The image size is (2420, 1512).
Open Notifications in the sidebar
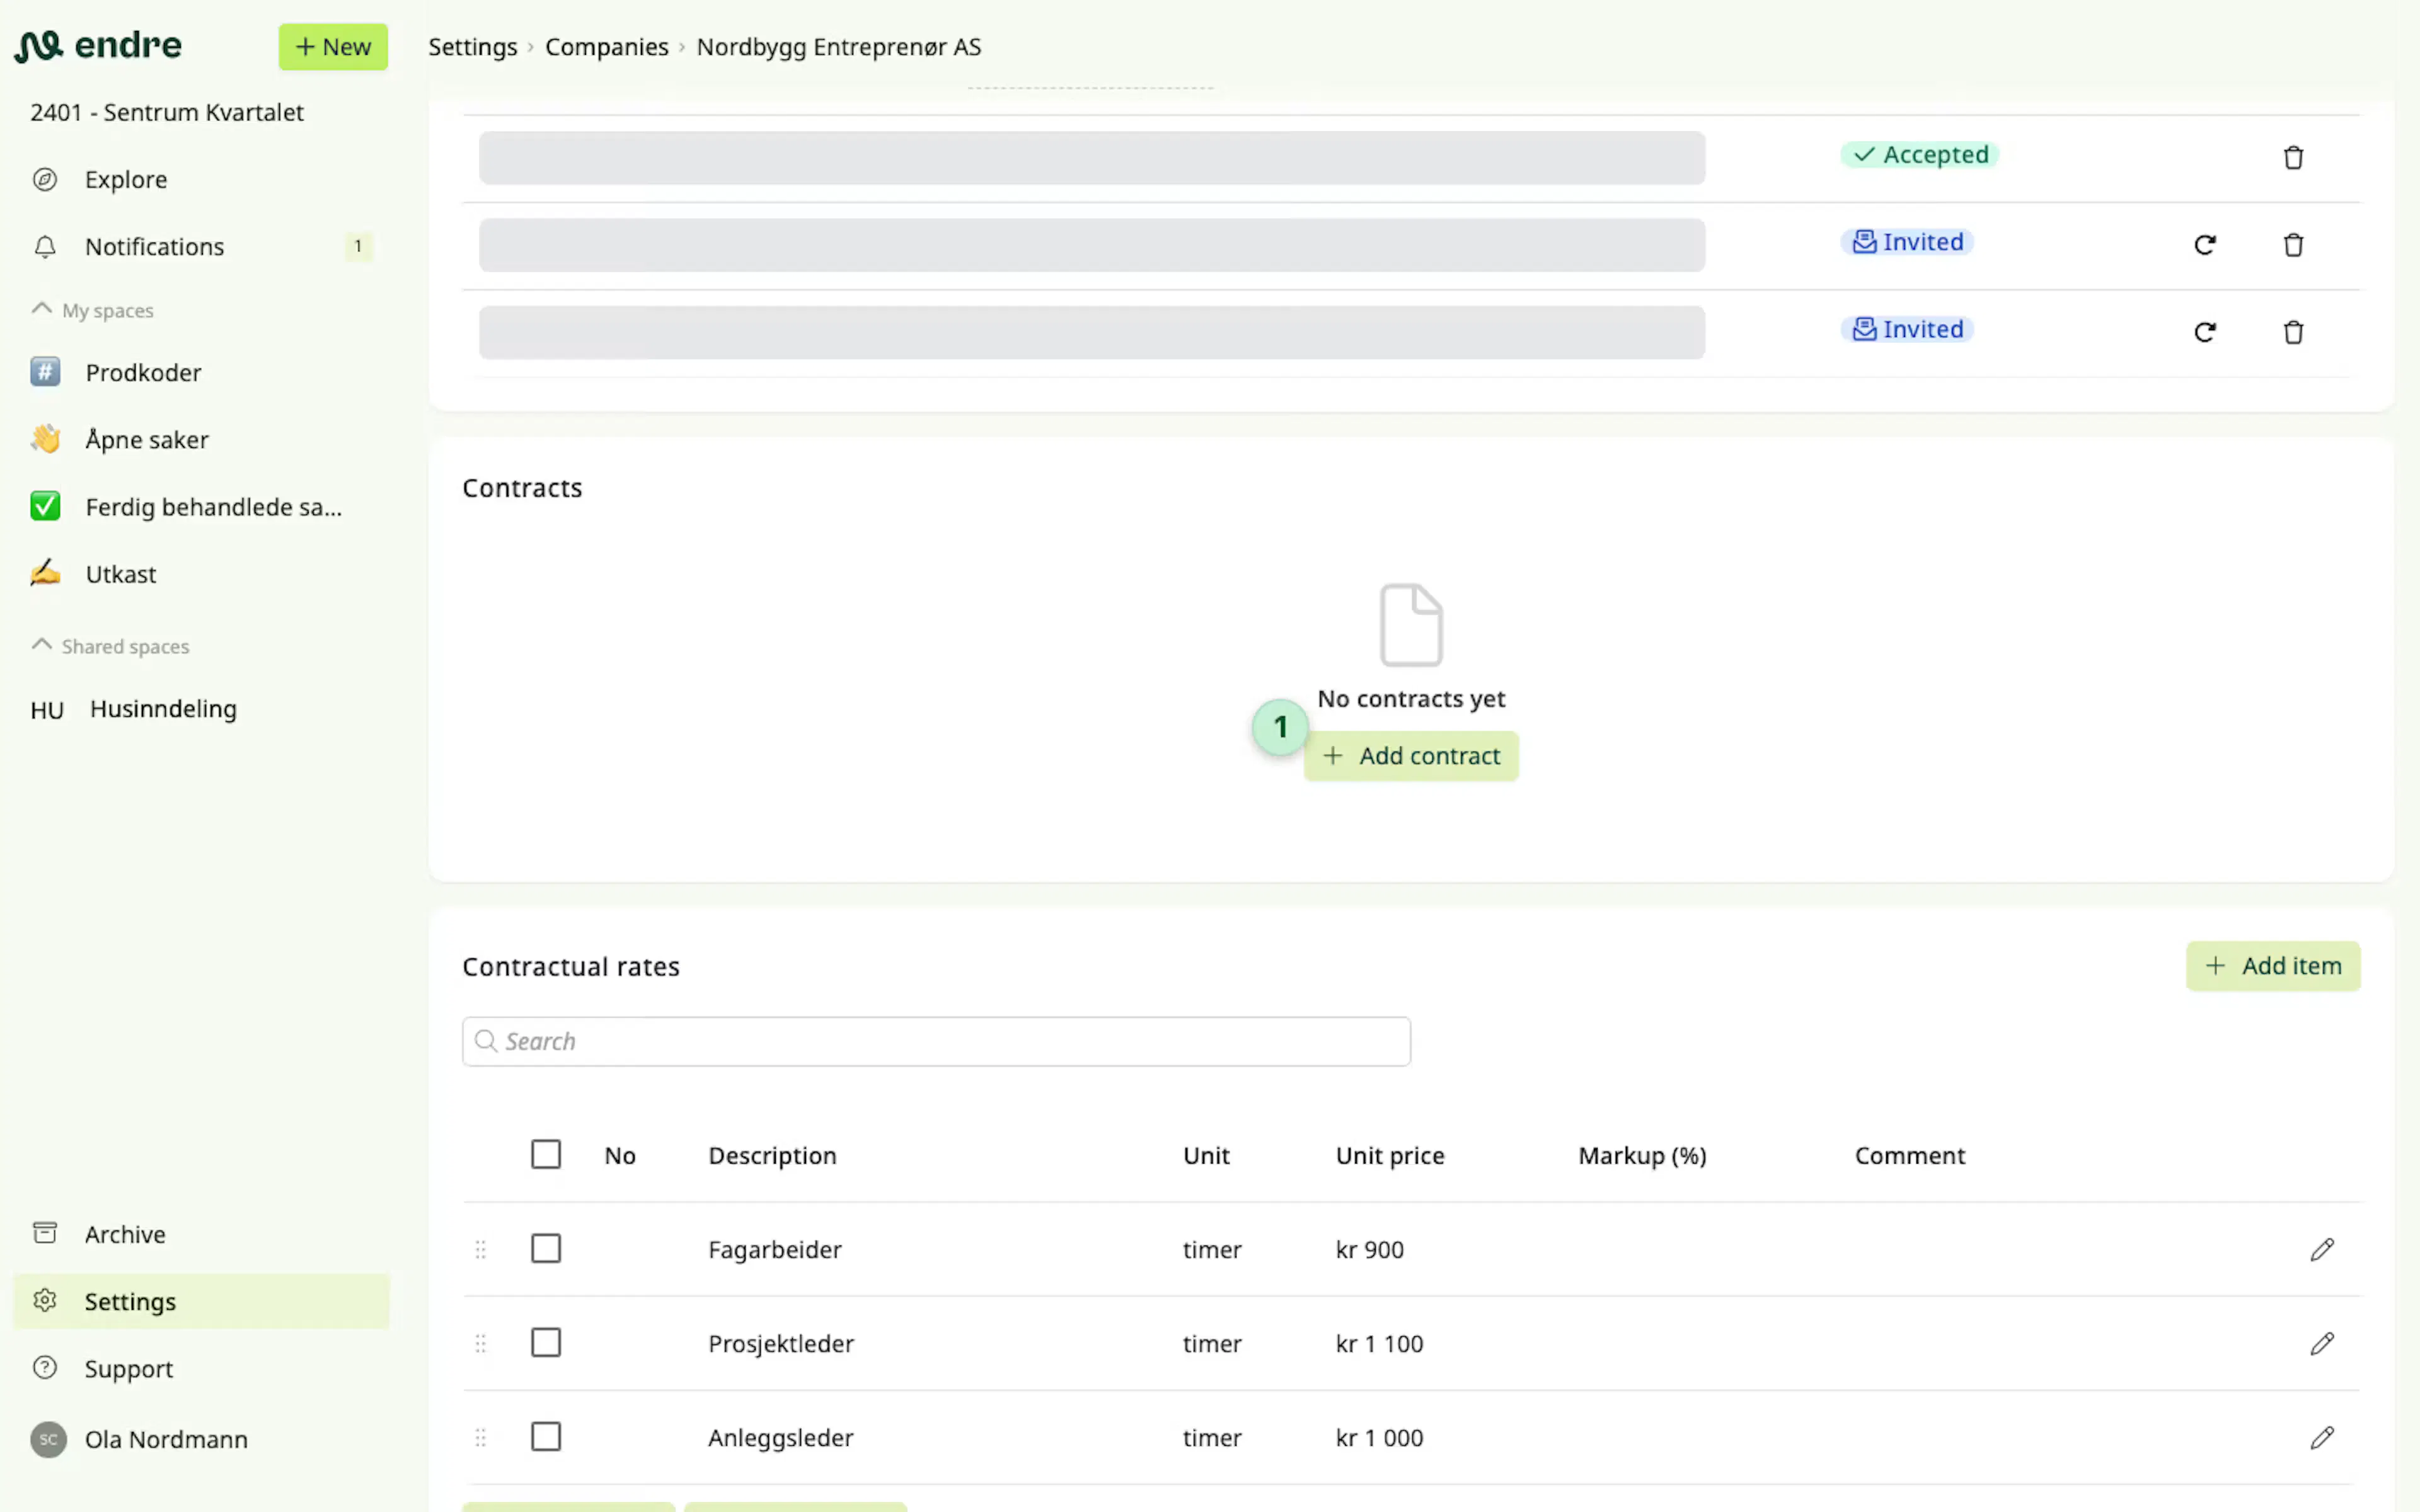[x=201, y=247]
